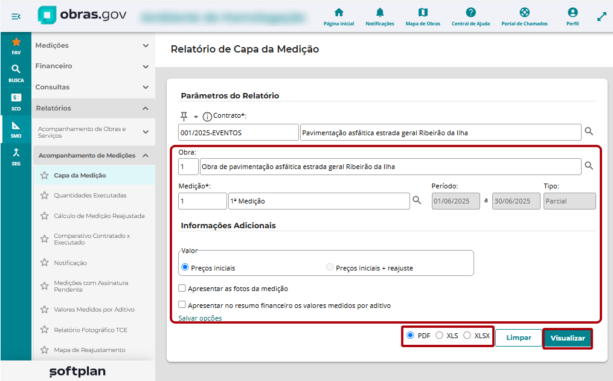
Task: Expand Consultas menu section
Action: [93, 87]
